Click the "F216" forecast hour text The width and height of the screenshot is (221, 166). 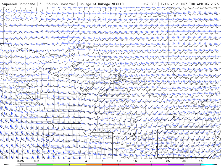[165, 4]
